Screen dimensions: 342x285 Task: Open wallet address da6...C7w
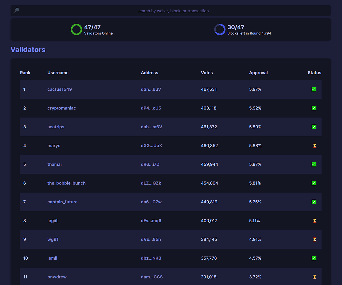point(151,202)
